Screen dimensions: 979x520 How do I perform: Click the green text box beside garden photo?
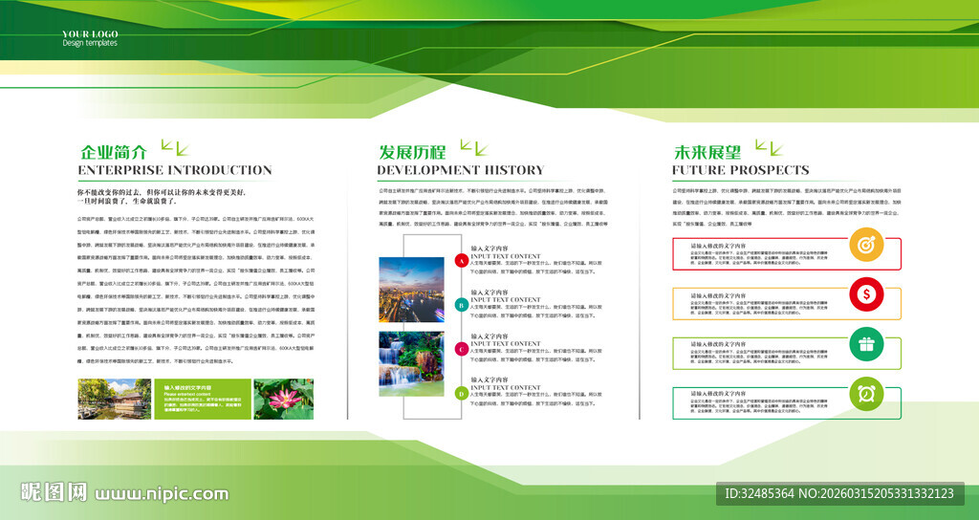(x=203, y=399)
